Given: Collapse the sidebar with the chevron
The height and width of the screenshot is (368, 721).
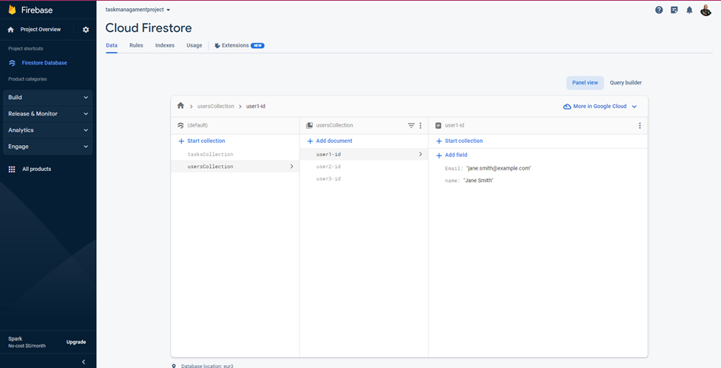Looking at the screenshot, I should tap(84, 362).
